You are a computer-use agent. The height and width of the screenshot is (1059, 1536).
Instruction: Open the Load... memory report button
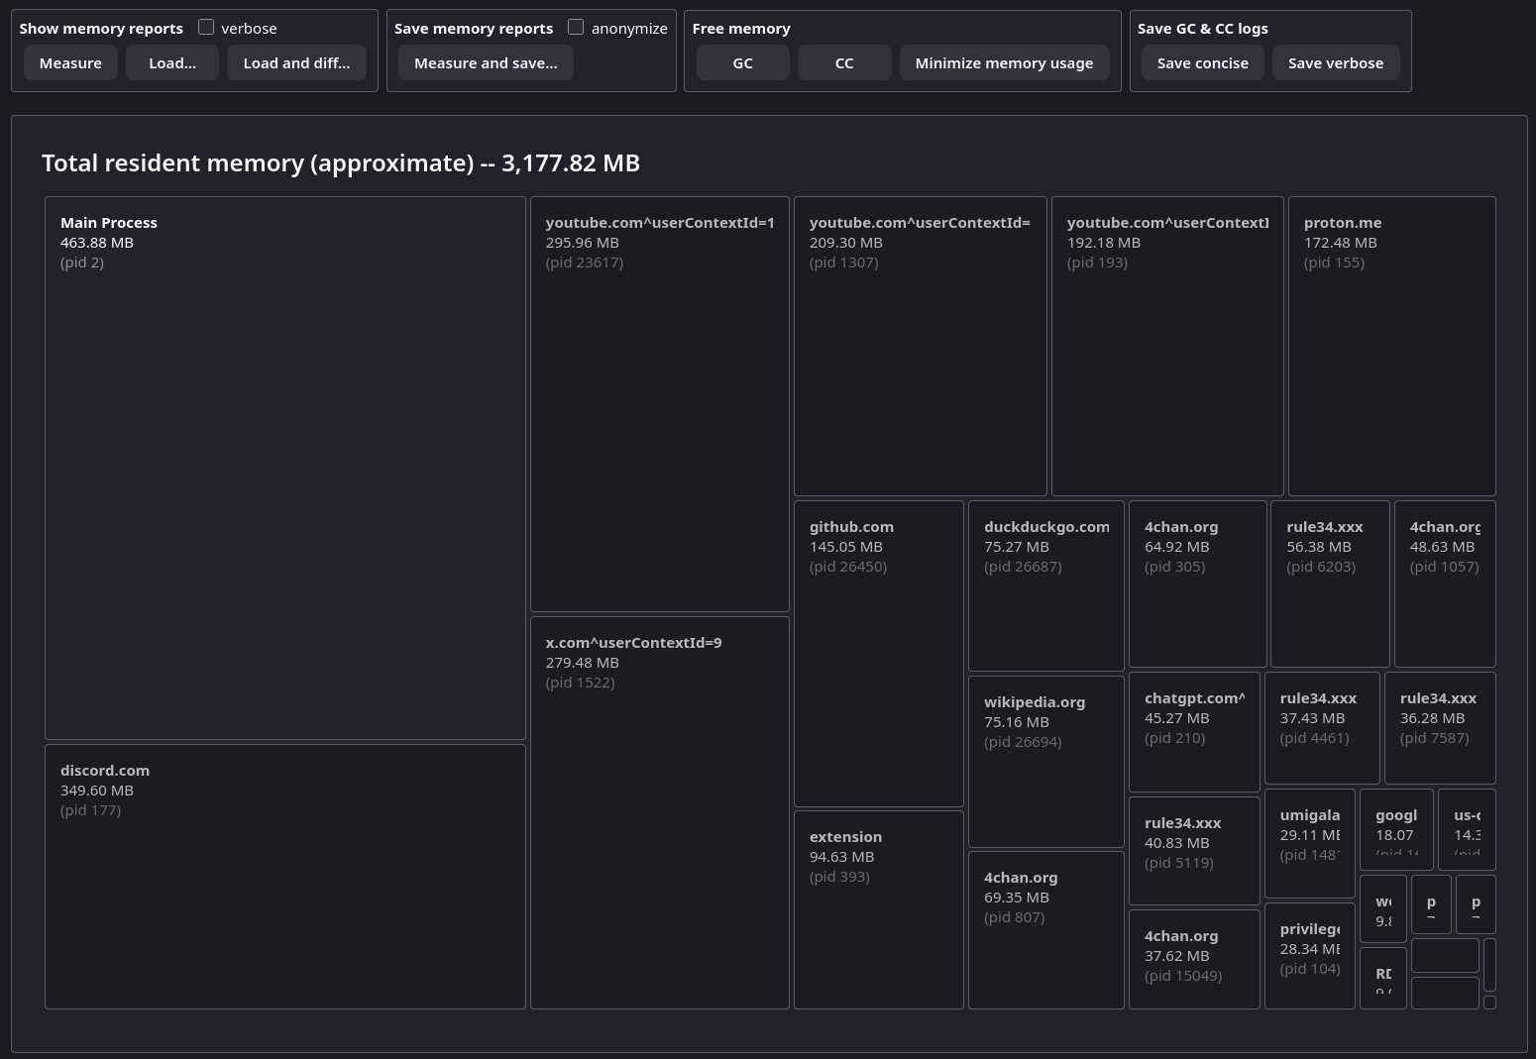click(x=172, y=62)
